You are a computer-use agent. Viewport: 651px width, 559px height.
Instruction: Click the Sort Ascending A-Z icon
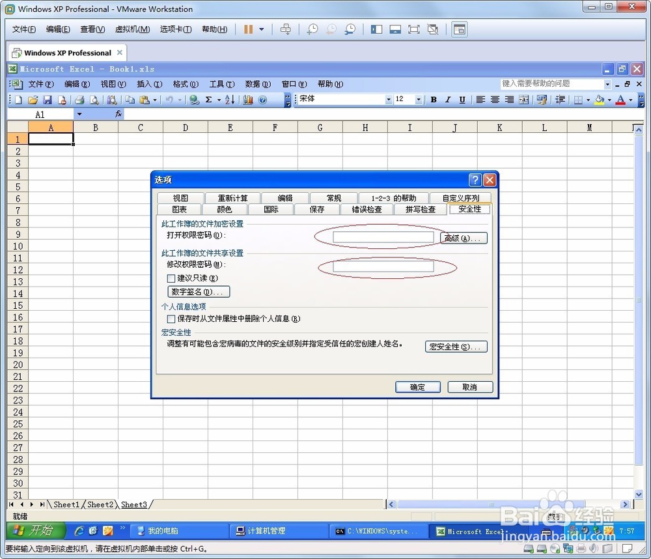(230, 100)
